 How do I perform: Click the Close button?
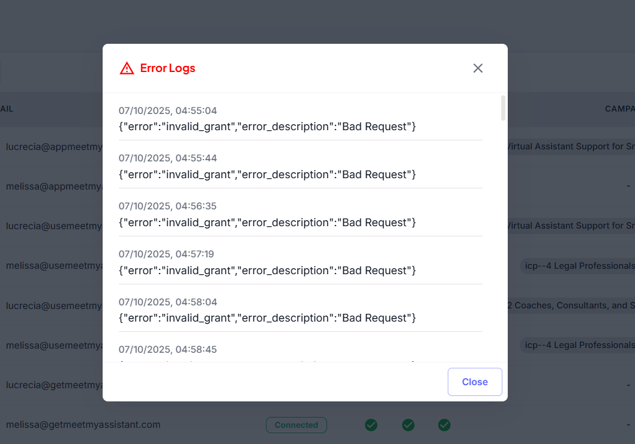point(475,382)
